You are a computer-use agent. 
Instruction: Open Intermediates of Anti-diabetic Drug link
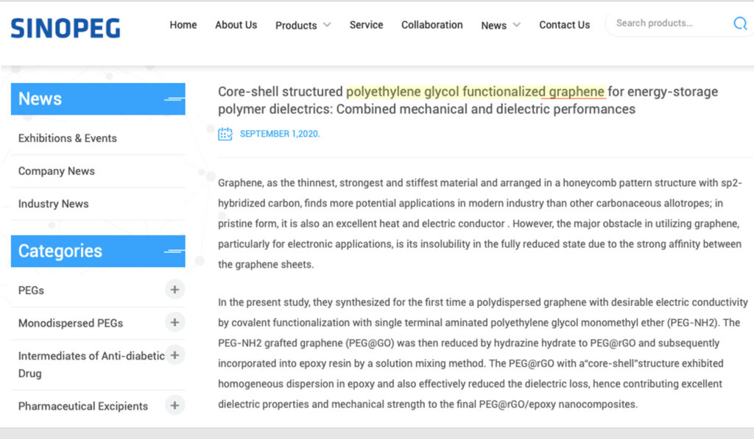pyautogui.click(x=91, y=365)
